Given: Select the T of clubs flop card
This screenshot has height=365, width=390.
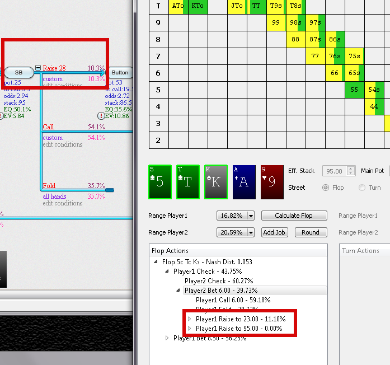Looking at the screenshot, I should pyautogui.click(x=188, y=182).
